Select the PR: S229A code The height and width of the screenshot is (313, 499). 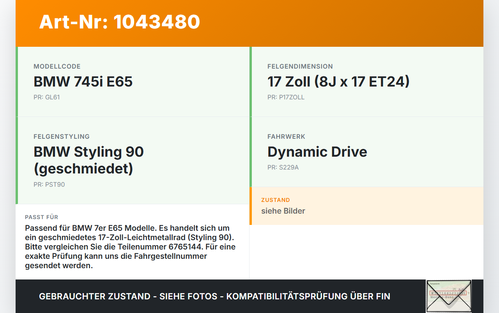283,168
